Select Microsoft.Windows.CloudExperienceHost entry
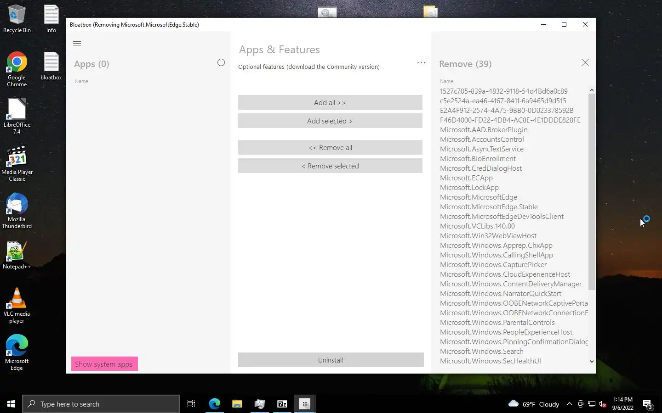Viewport: 662px width, 413px height. (x=505, y=274)
